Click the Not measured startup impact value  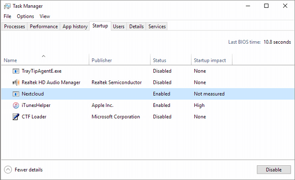pos(209,94)
